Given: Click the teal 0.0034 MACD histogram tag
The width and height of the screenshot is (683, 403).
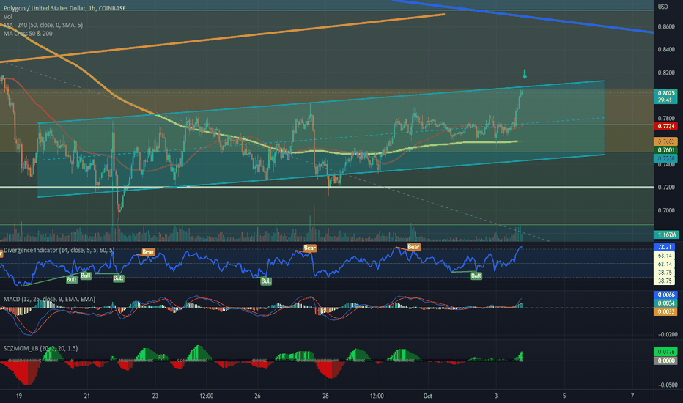Looking at the screenshot, I should [665, 303].
